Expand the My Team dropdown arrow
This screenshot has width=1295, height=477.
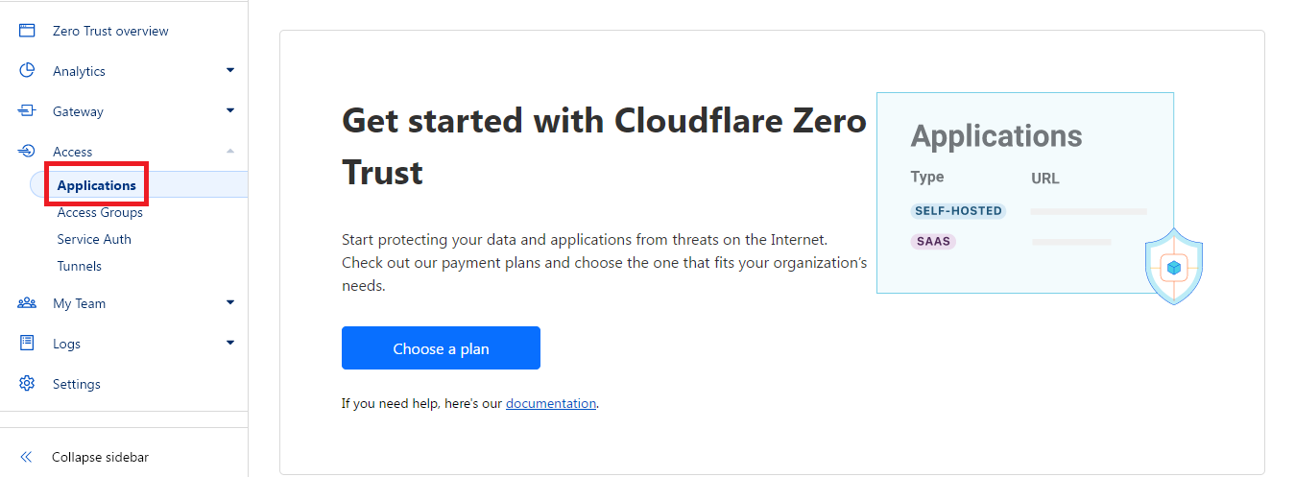(x=230, y=302)
